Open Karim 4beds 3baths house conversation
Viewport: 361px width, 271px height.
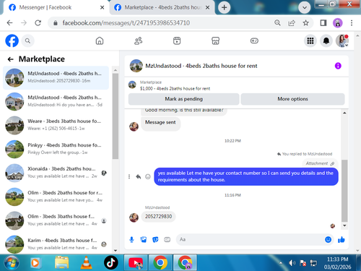[x=56, y=244]
